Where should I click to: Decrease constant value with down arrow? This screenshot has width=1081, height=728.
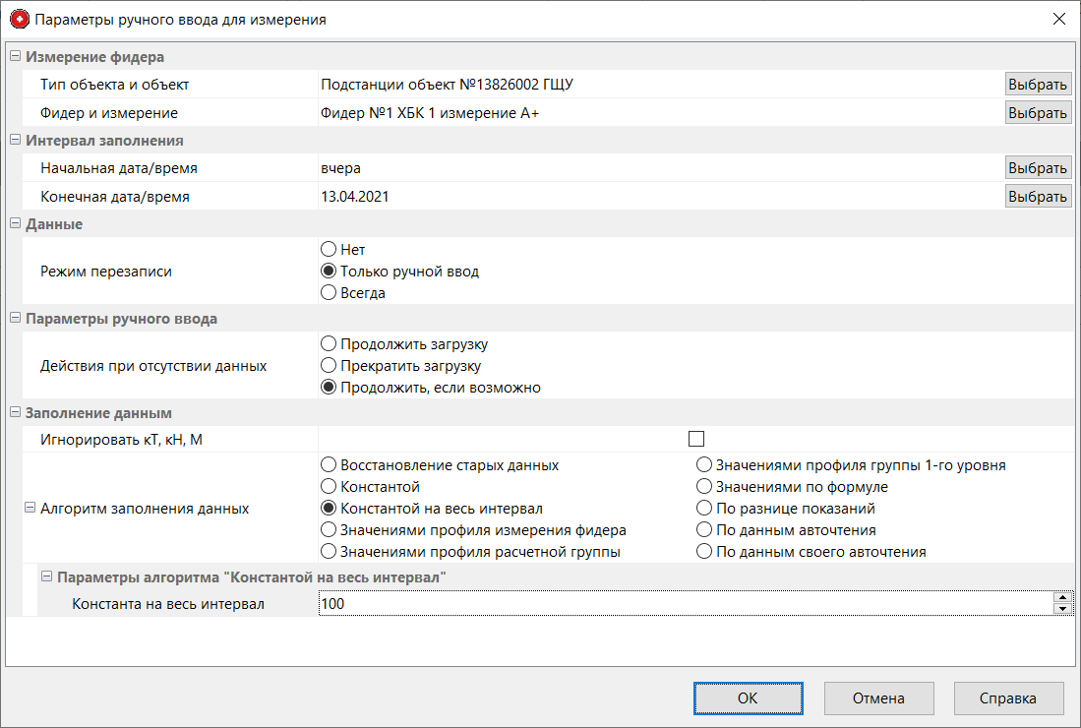coord(1060,609)
